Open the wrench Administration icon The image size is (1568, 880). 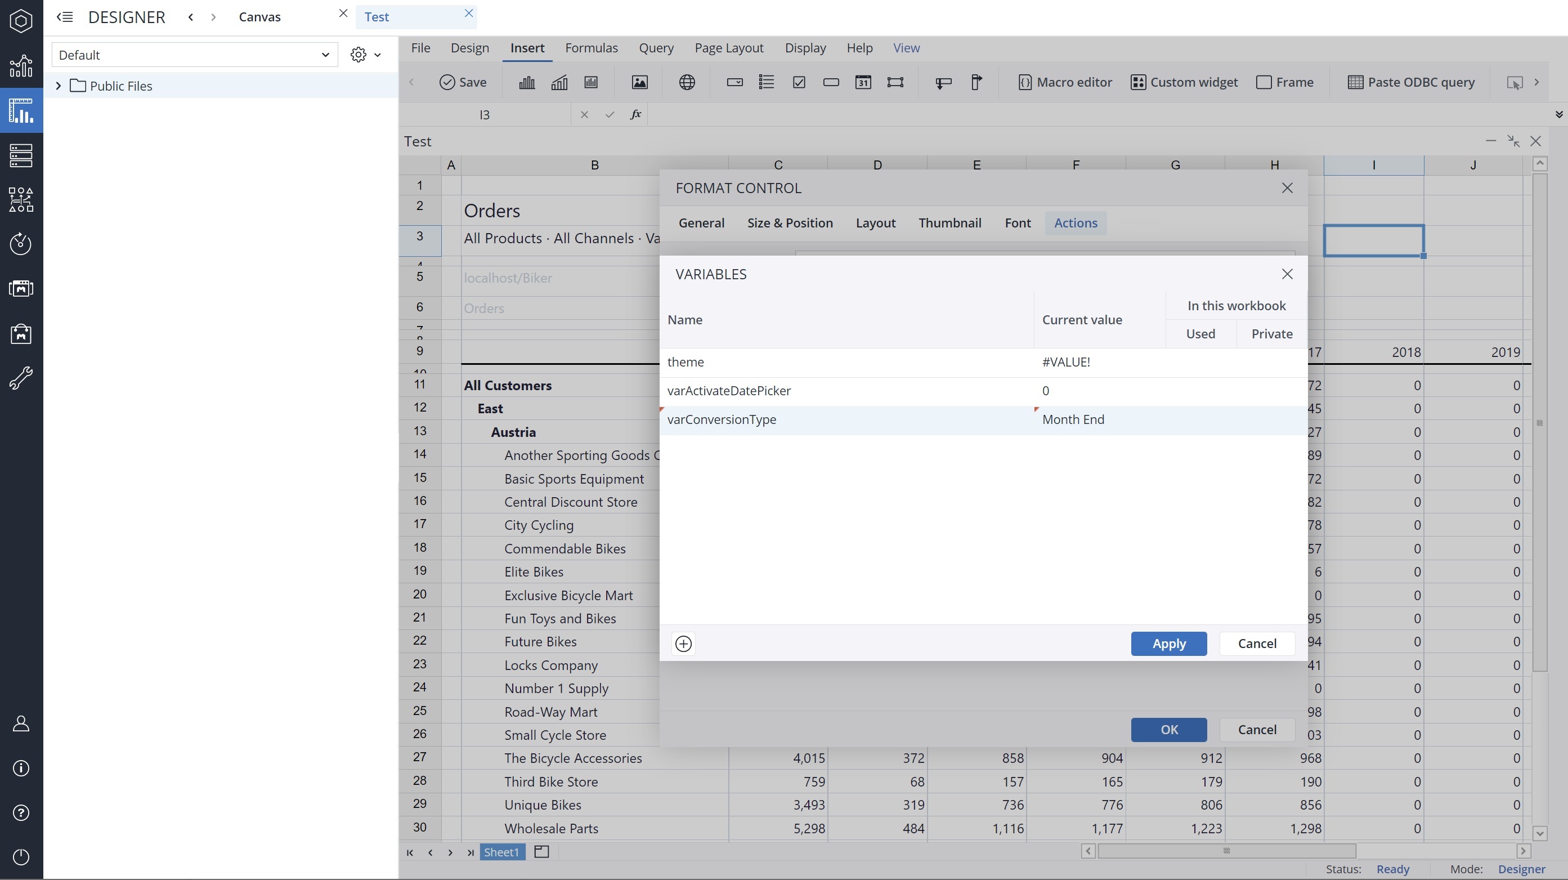(21, 378)
